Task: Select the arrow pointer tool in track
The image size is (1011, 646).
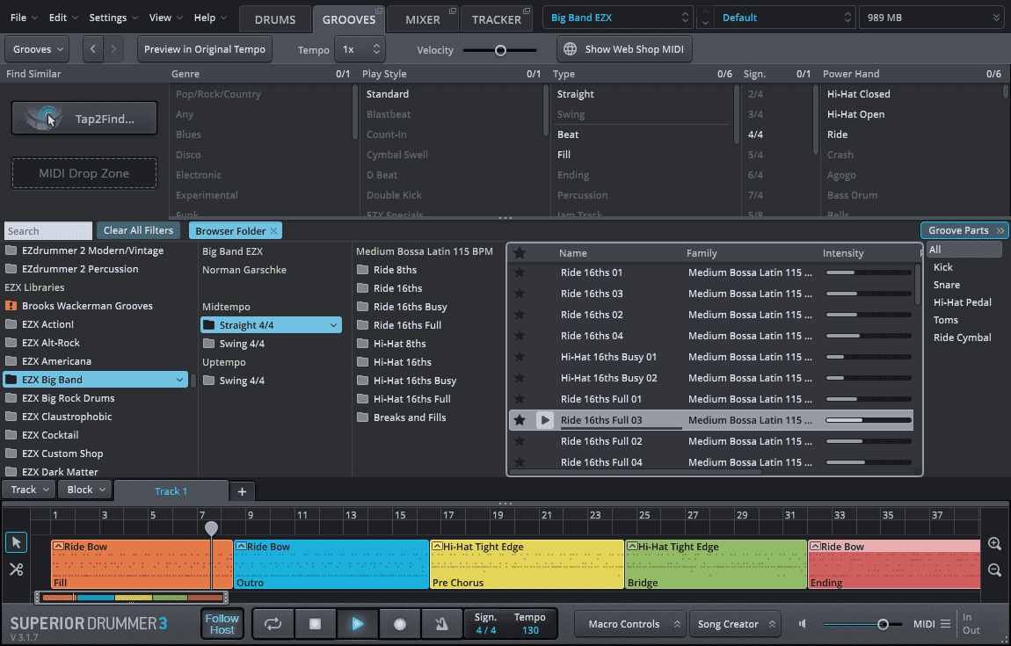Action: tap(16, 543)
